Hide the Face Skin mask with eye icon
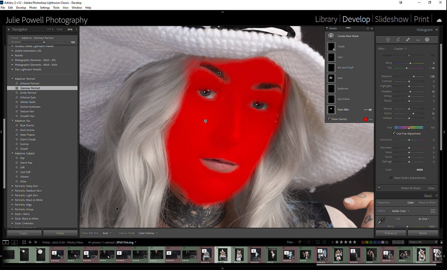 [370, 110]
